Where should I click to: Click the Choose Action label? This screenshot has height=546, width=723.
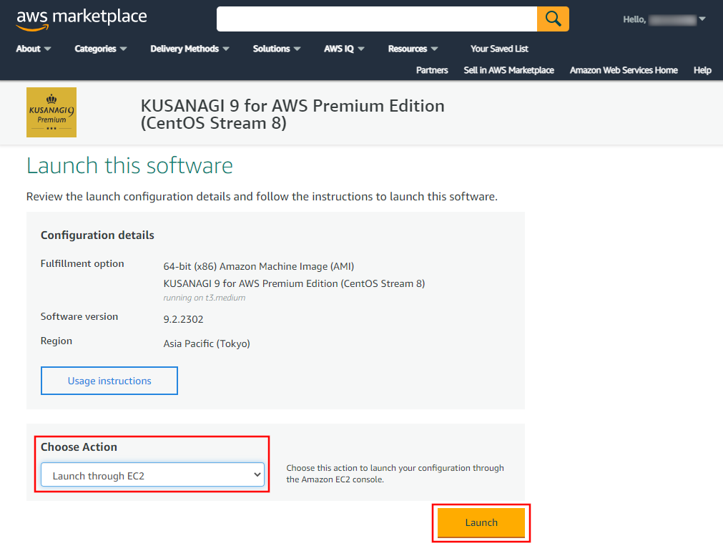pos(79,447)
